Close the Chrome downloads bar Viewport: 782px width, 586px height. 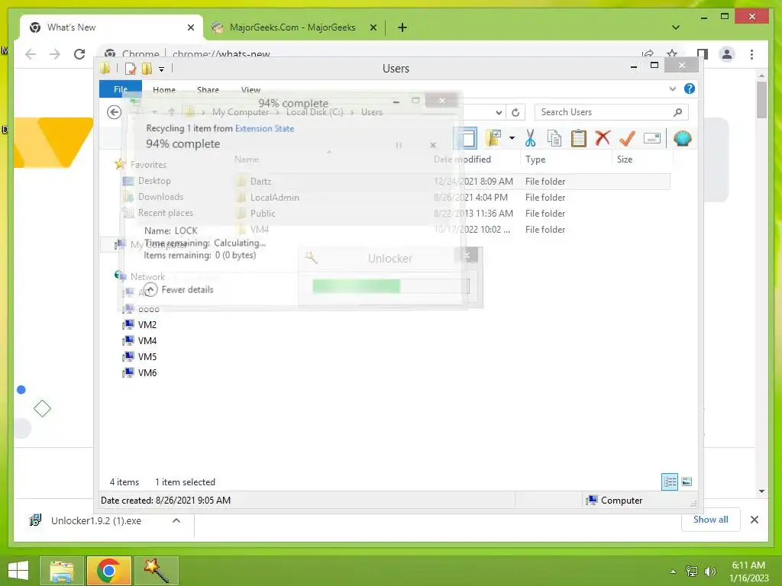coord(754,520)
